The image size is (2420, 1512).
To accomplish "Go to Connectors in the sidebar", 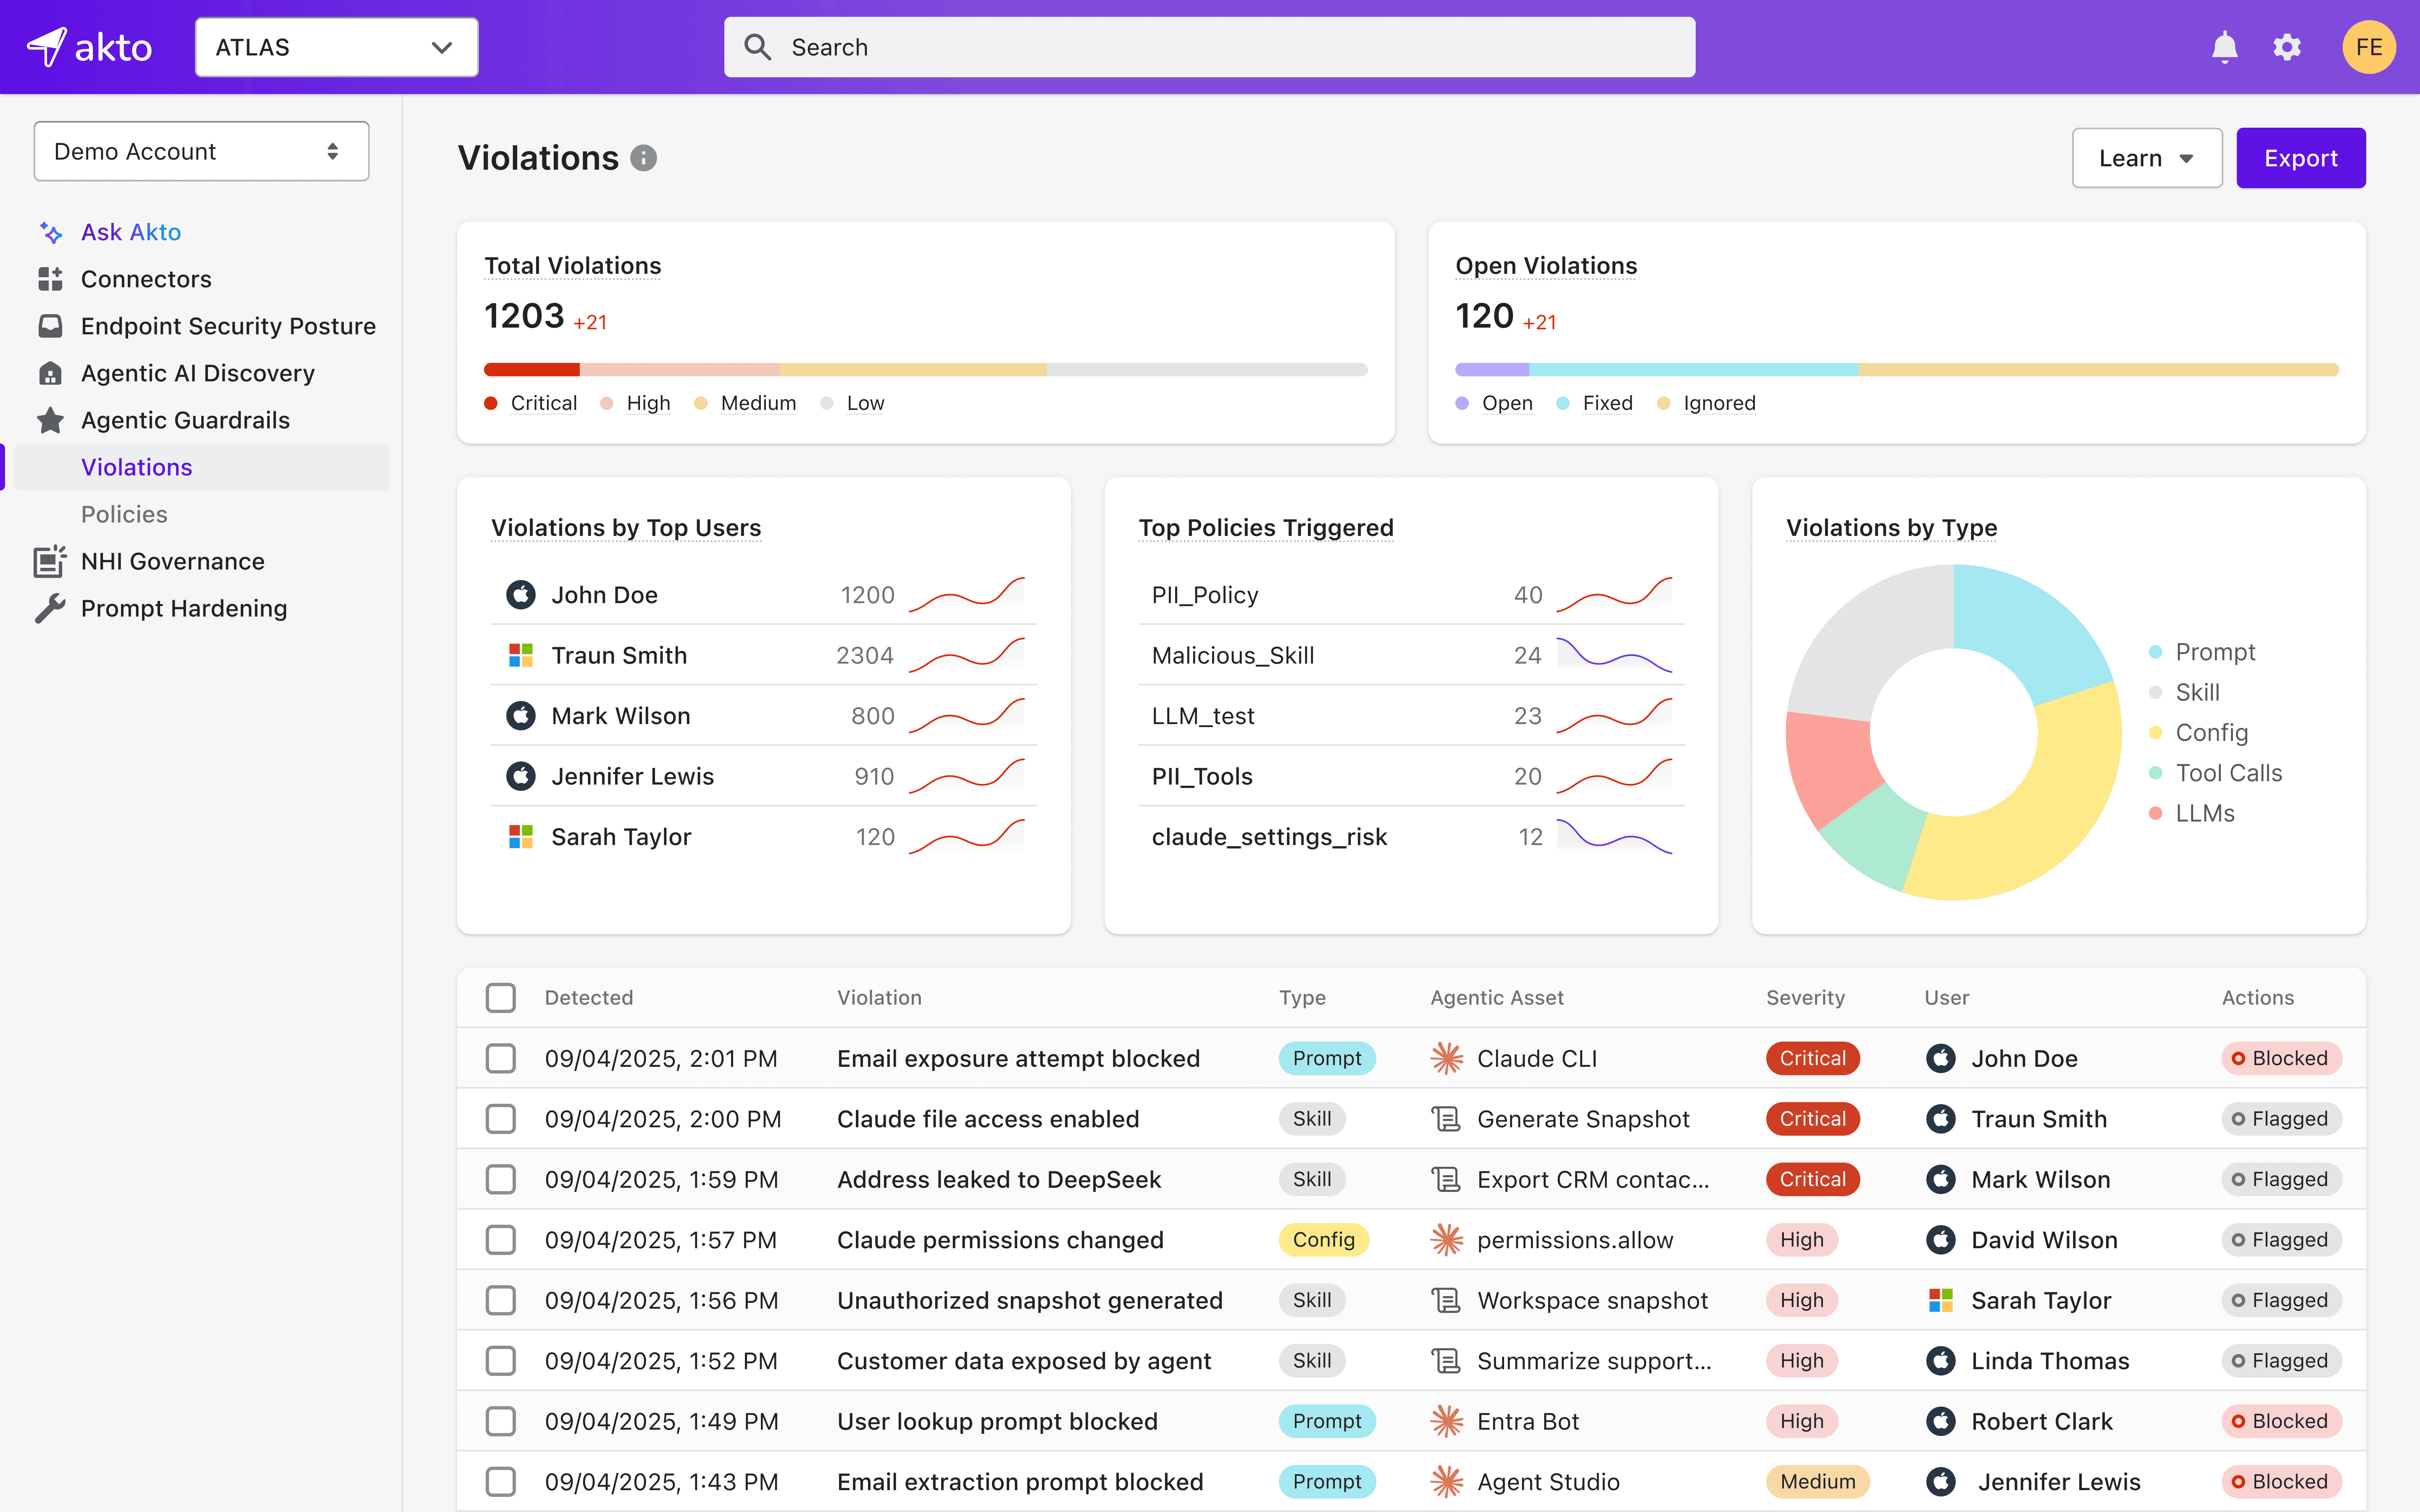I will 146,279.
